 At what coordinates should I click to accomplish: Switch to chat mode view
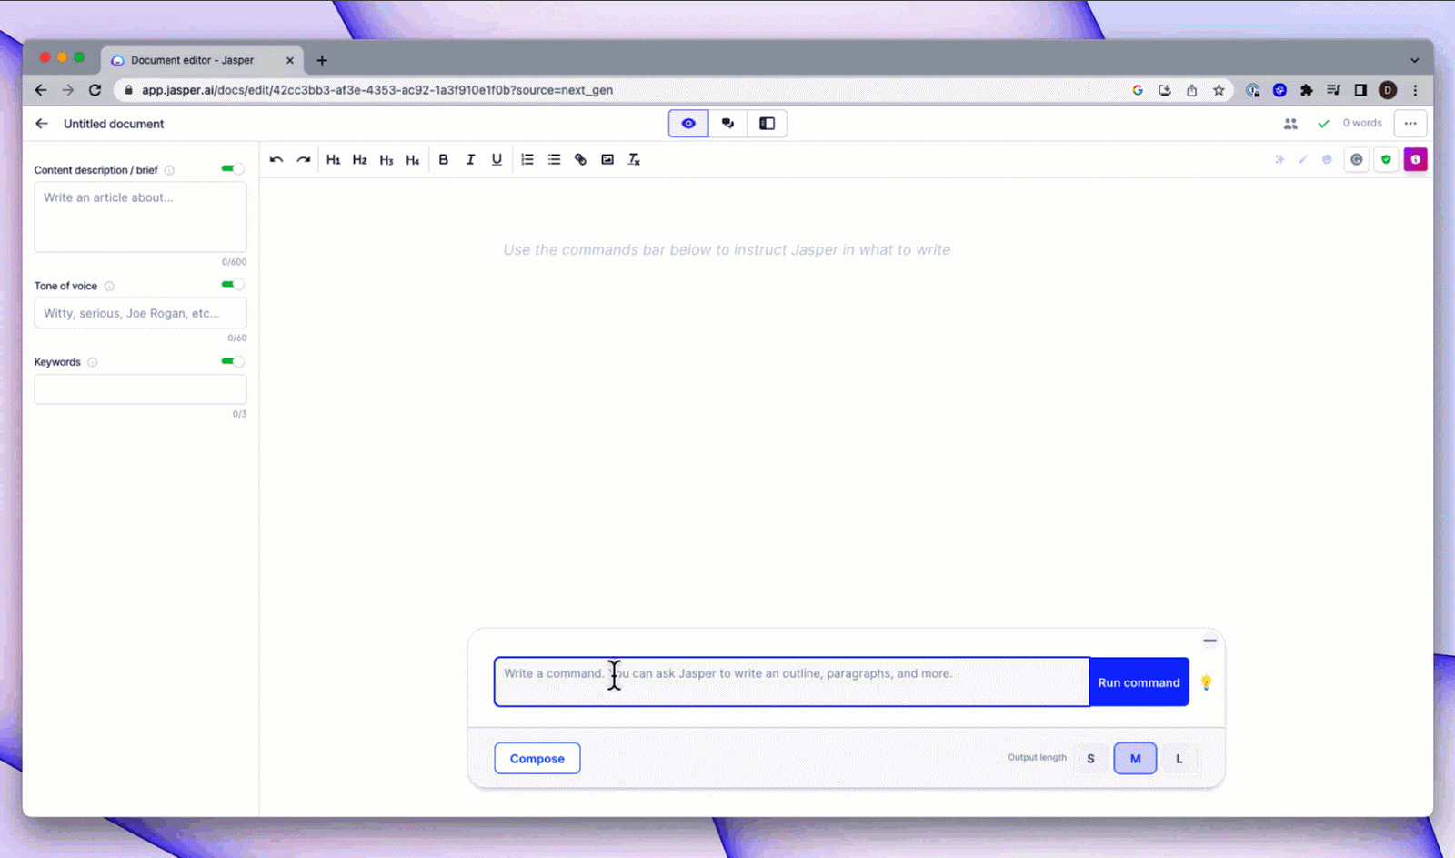[x=727, y=124]
